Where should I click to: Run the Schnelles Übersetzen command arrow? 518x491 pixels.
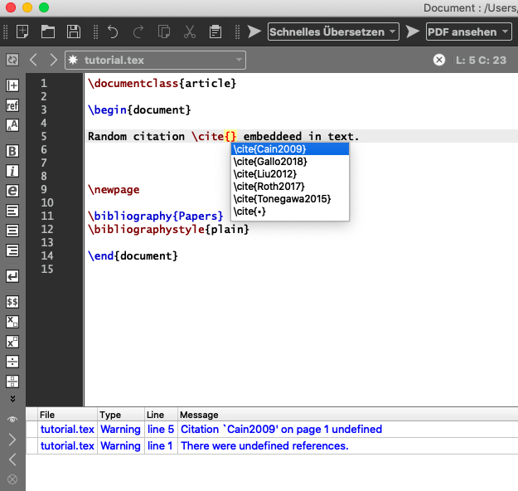(254, 32)
